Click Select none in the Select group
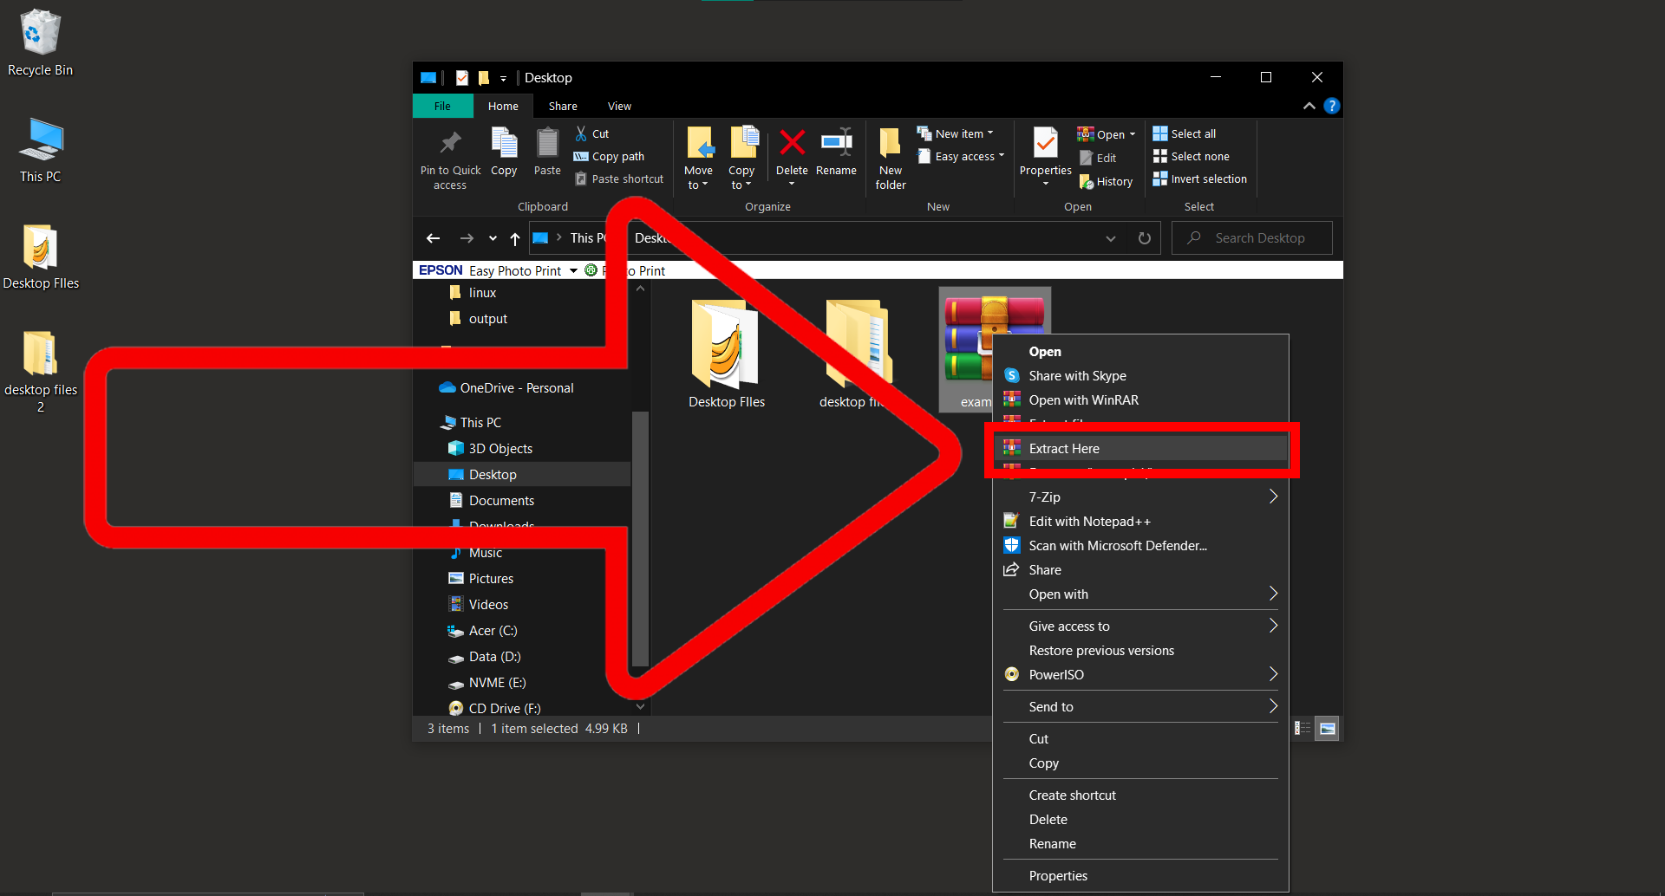The image size is (1665, 896). [x=1192, y=156]
